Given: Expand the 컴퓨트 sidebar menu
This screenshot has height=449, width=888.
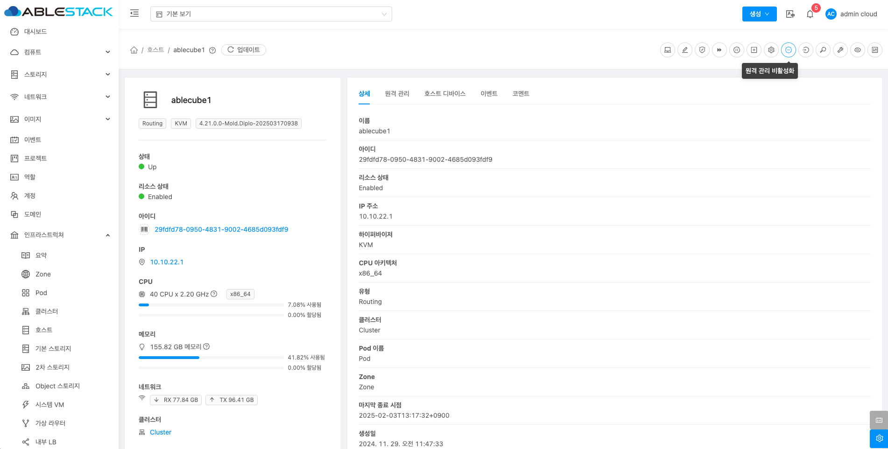Looking at the screenshot, I should click(x=61, y=52).
